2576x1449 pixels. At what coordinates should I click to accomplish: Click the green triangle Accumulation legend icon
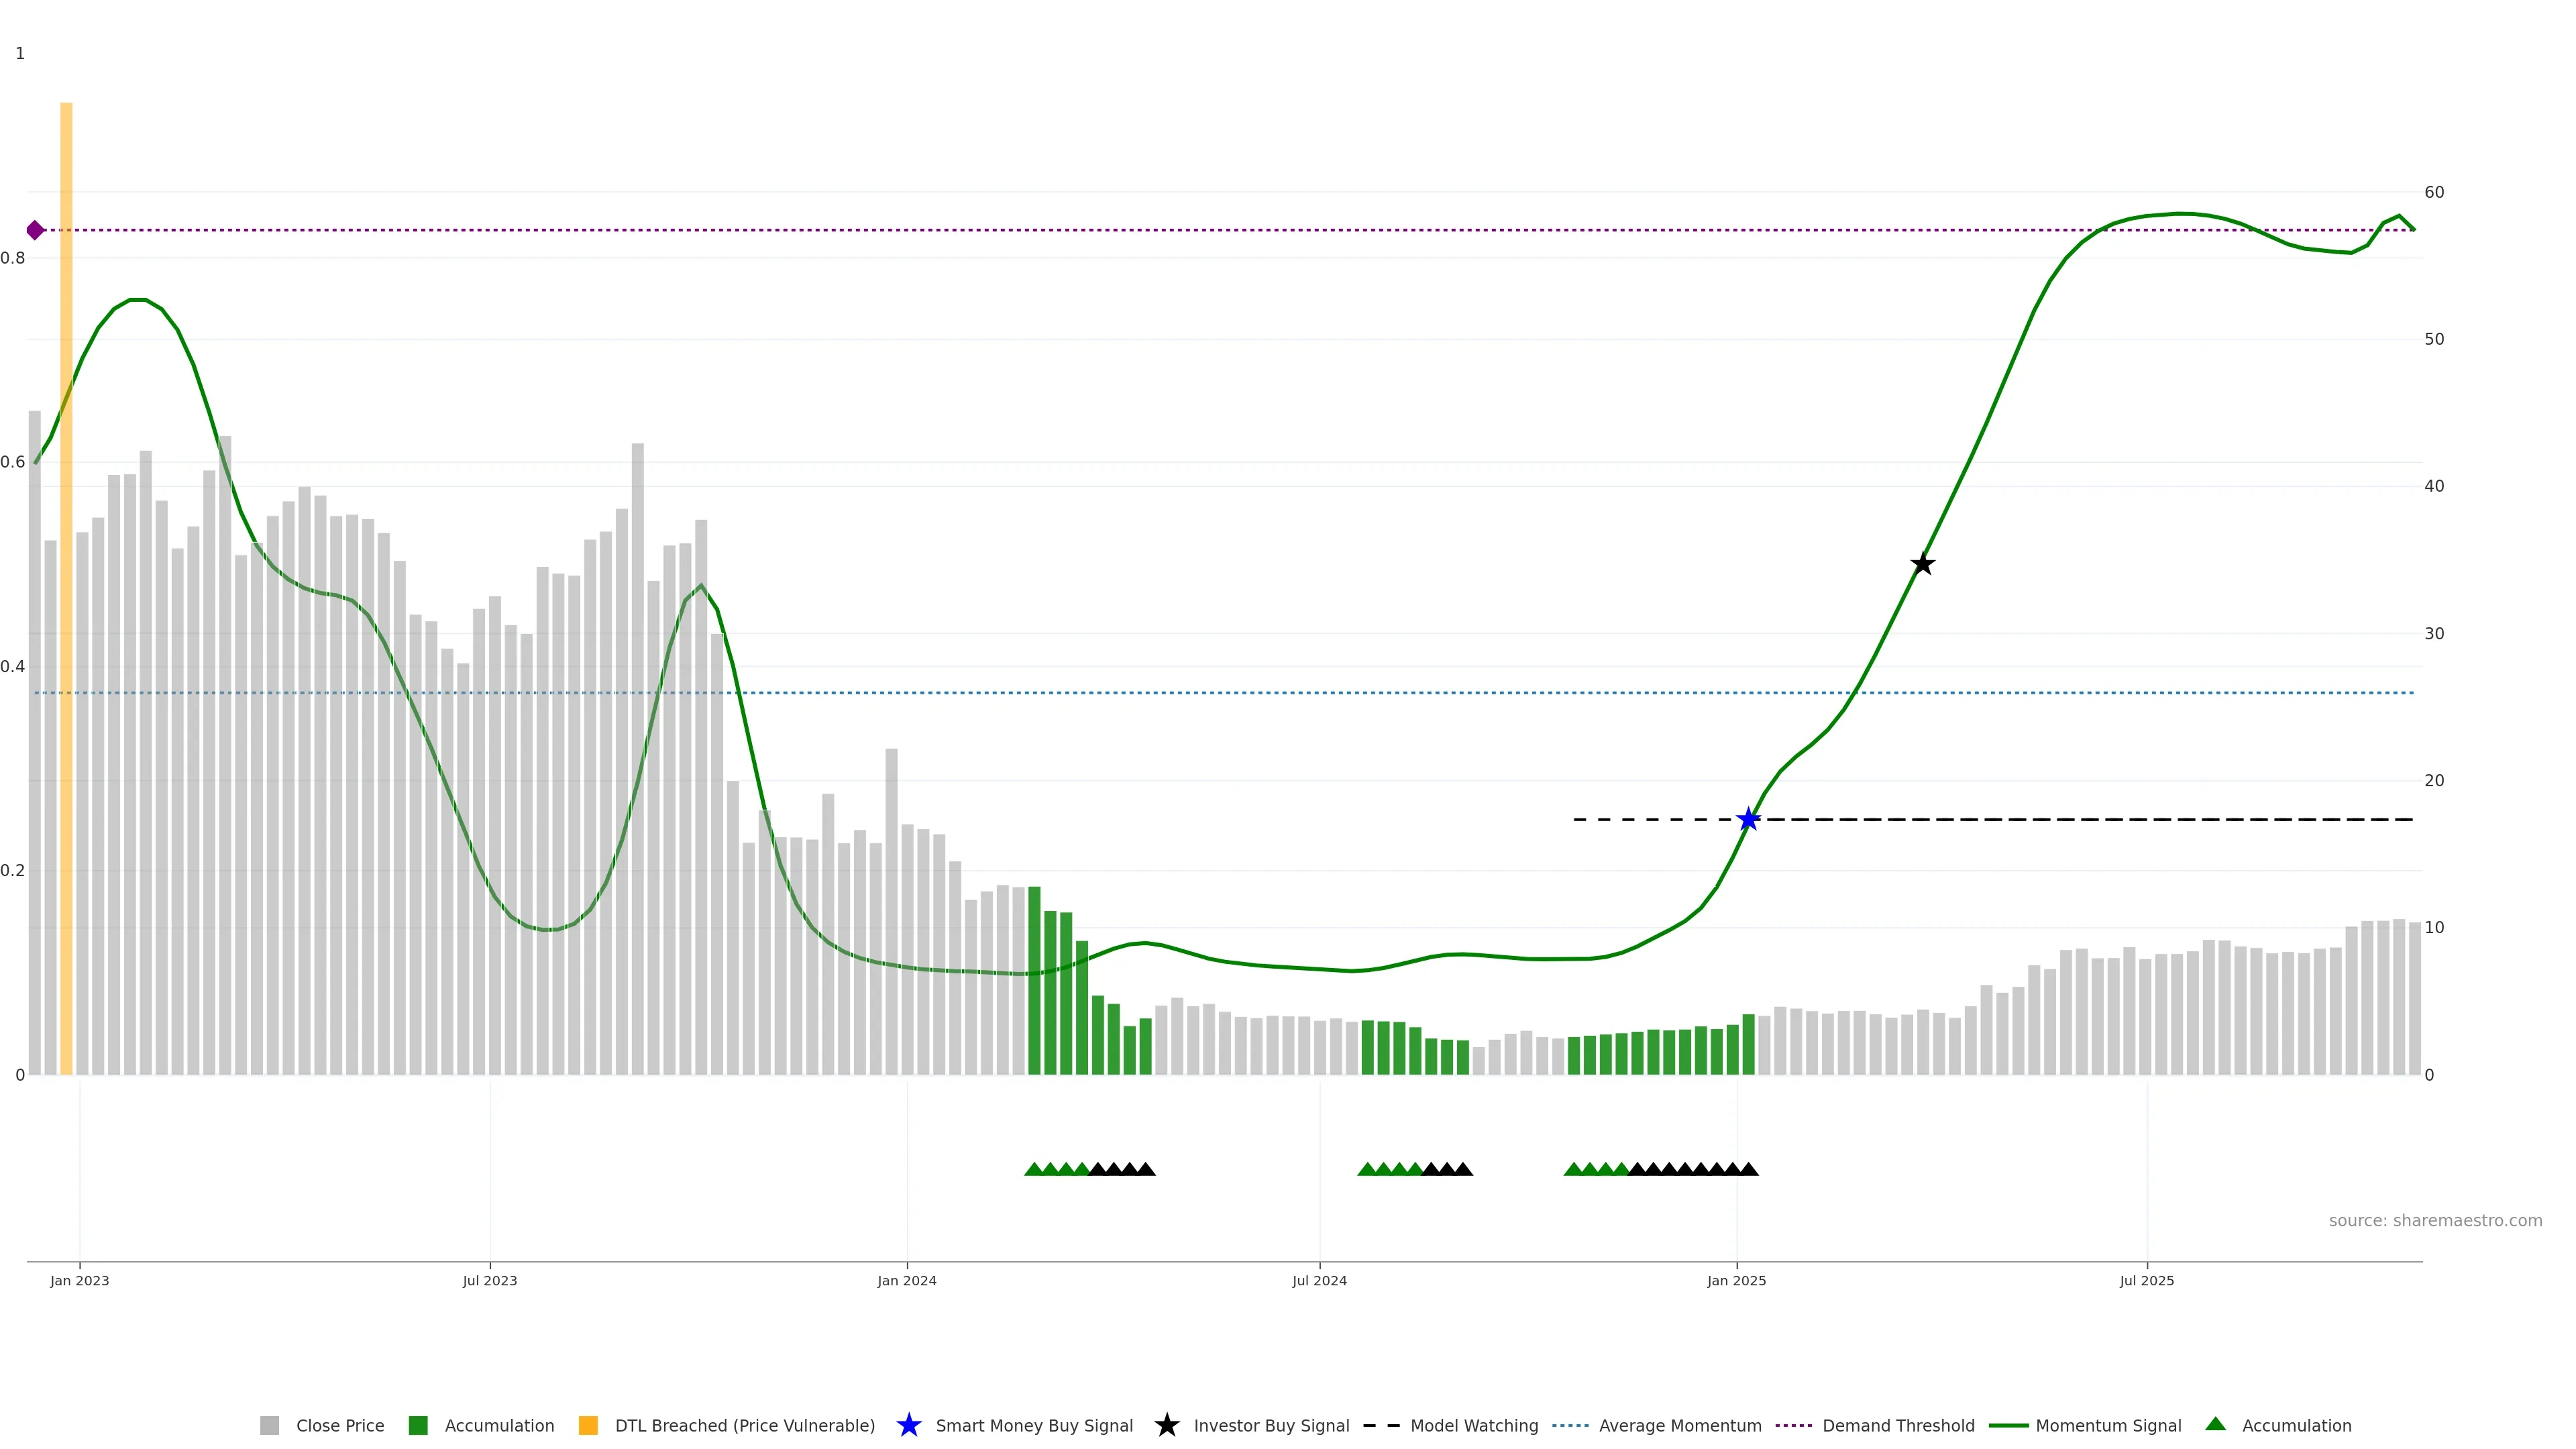point(2215,1424)
